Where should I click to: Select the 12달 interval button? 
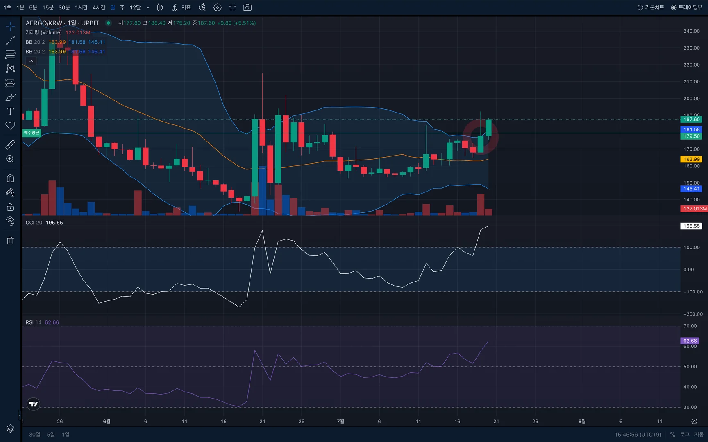tap(135, 7)
